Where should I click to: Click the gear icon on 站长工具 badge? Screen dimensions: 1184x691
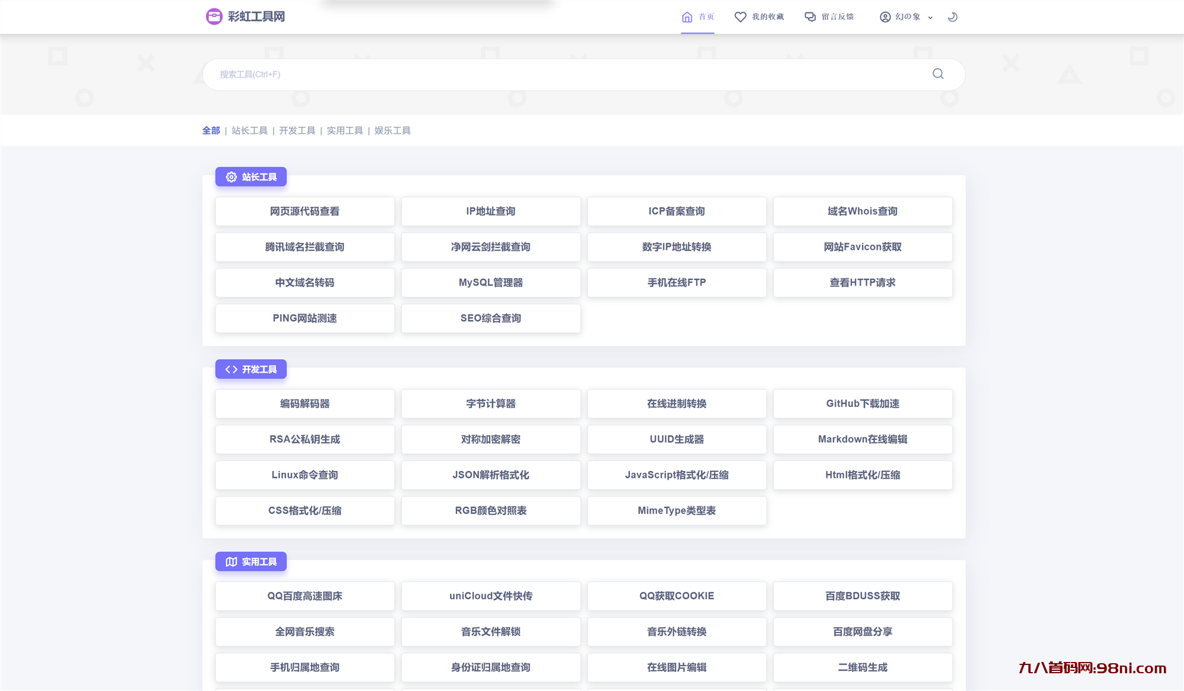tap(231, 177)
